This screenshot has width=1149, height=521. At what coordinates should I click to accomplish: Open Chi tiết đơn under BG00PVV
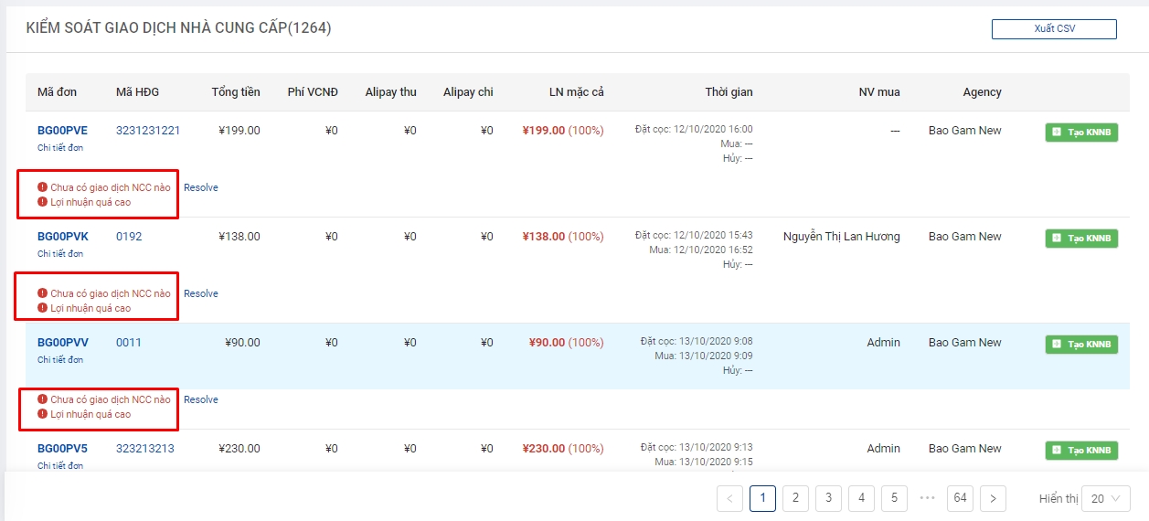pos(60,360)
